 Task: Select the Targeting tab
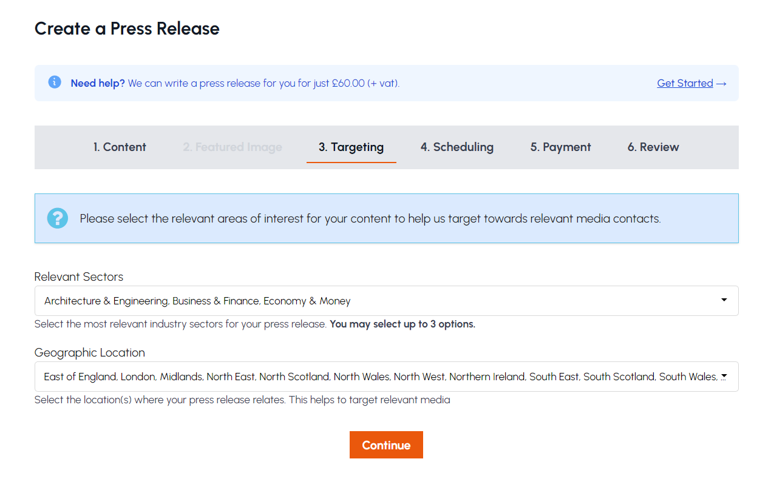coord(351,147)
